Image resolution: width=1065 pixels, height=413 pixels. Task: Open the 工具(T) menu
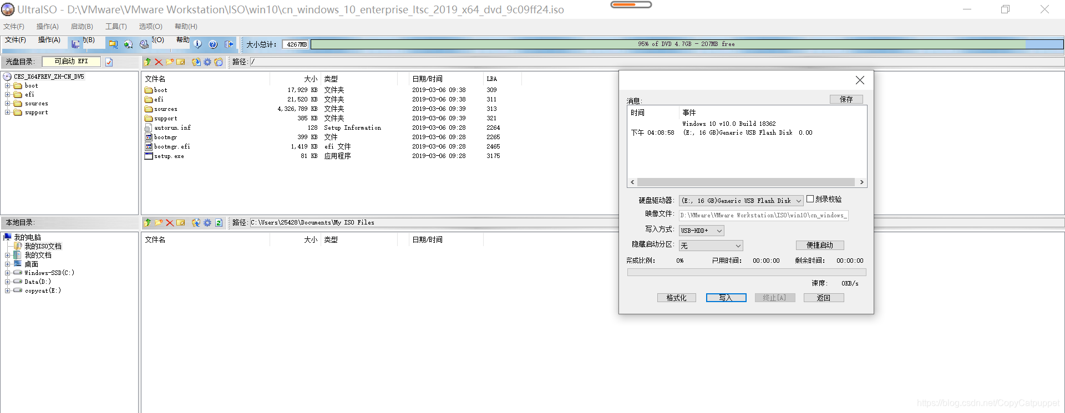click(116, 27)
